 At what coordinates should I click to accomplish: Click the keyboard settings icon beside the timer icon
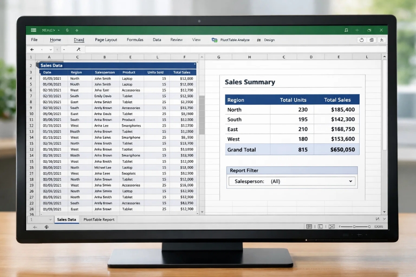pos(372,40)
